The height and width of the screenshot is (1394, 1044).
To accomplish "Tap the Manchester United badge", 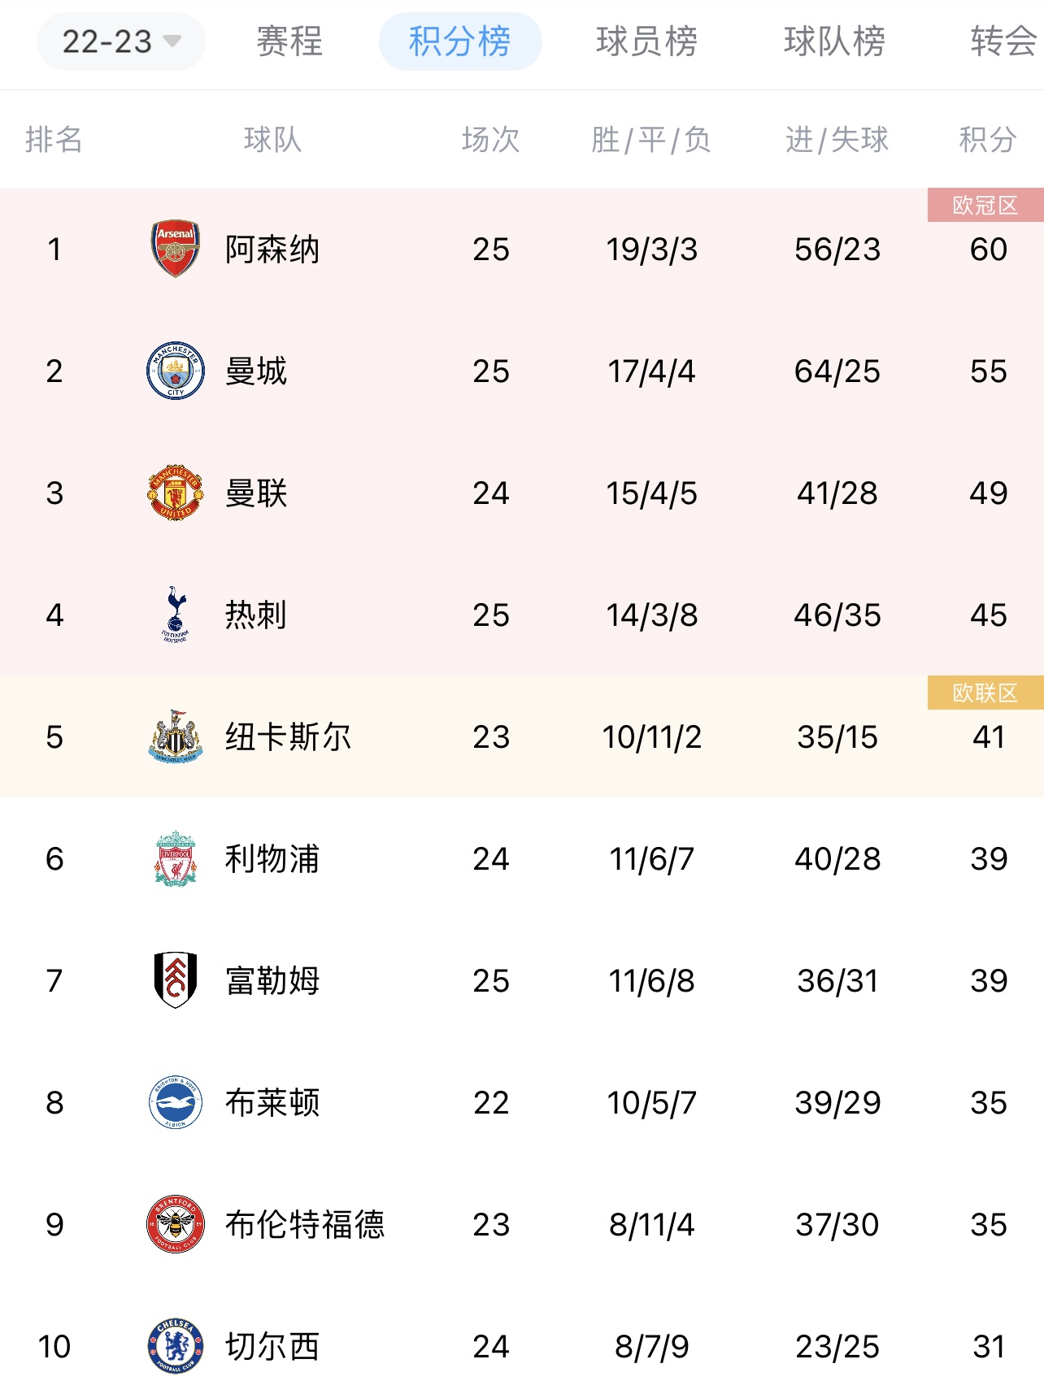I will 176,493.
